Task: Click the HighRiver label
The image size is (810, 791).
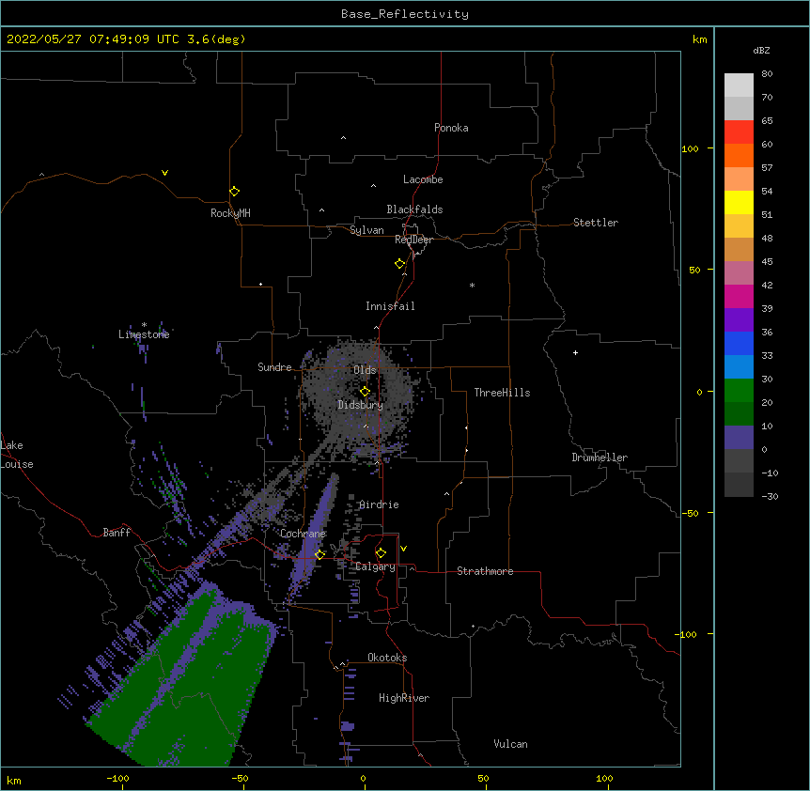Action: click(404, 698)
